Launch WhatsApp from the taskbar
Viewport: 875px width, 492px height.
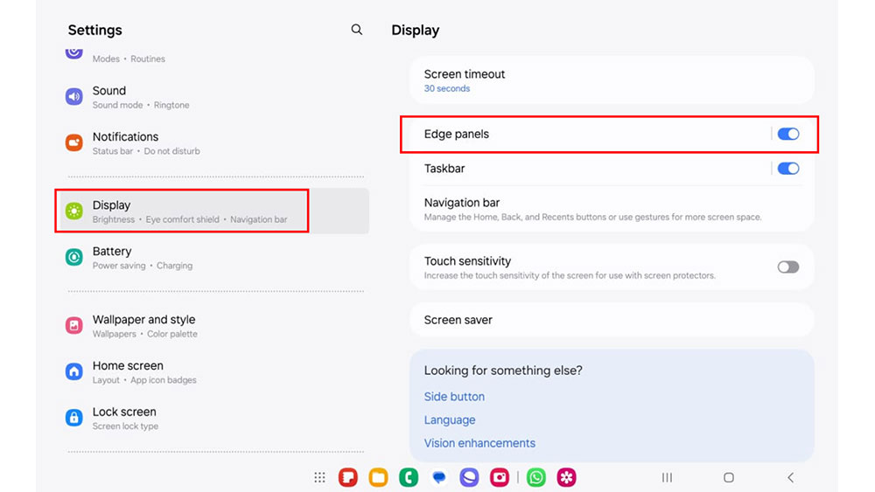pos(536,477)
